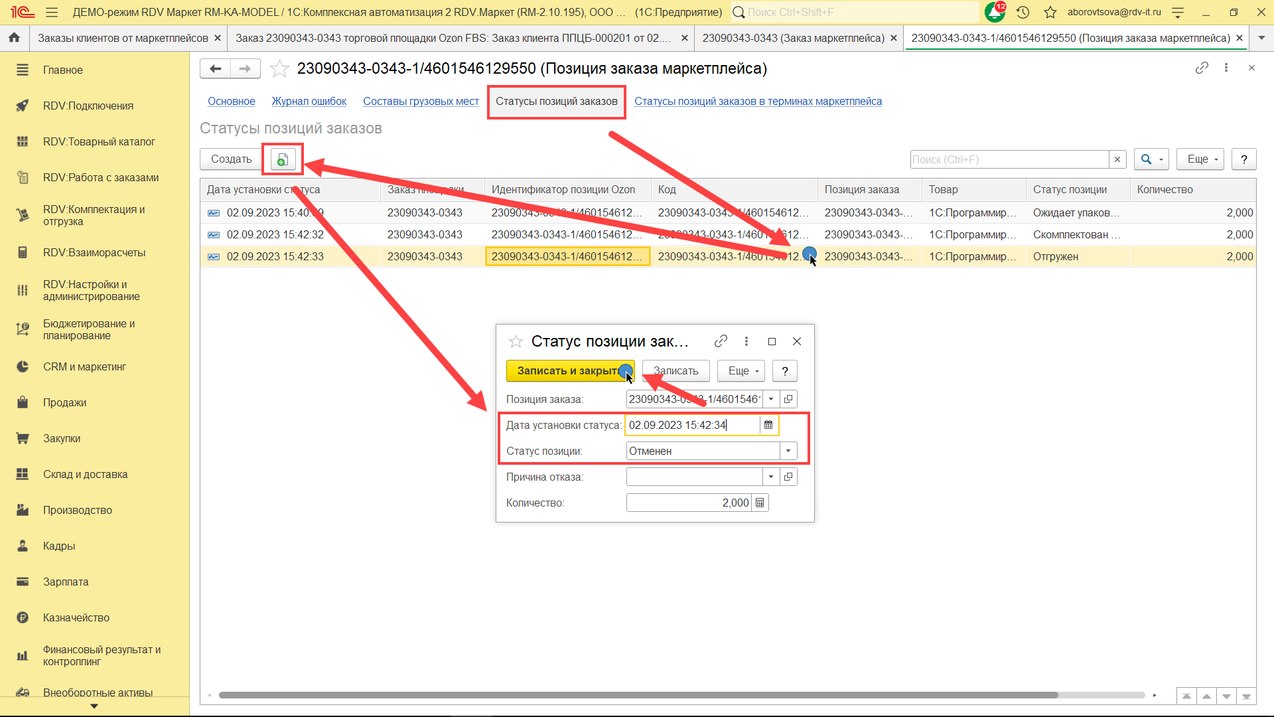This screenshot has width=1274, height=717.
Task: Open the Еще menu in dialog
Action: 742,371
